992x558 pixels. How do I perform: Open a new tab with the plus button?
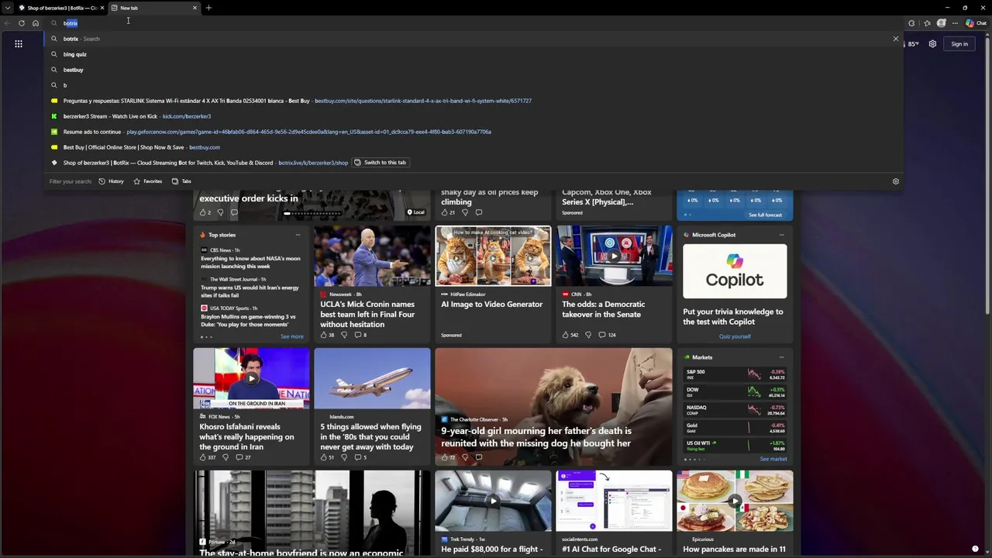208,8
